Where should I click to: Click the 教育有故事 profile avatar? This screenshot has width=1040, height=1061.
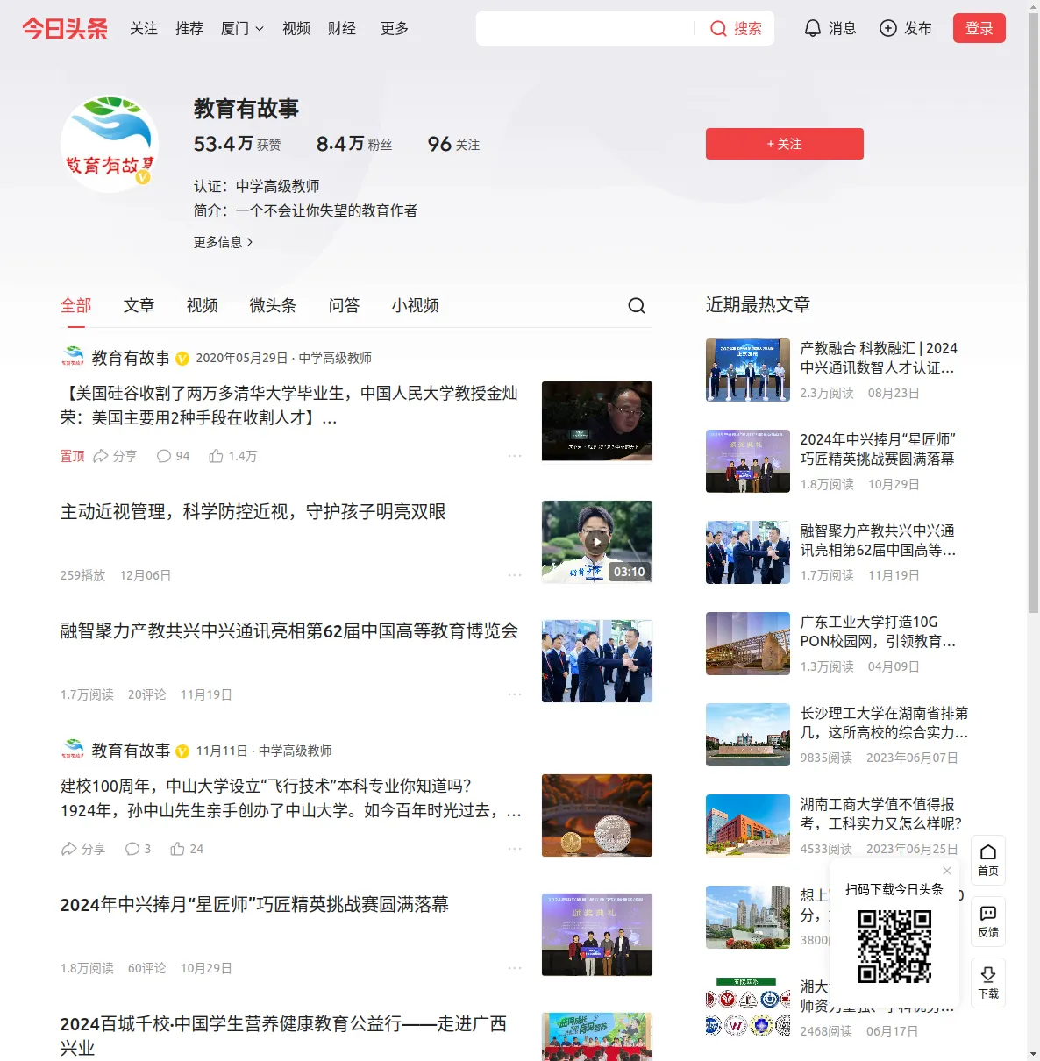(110, 144)
